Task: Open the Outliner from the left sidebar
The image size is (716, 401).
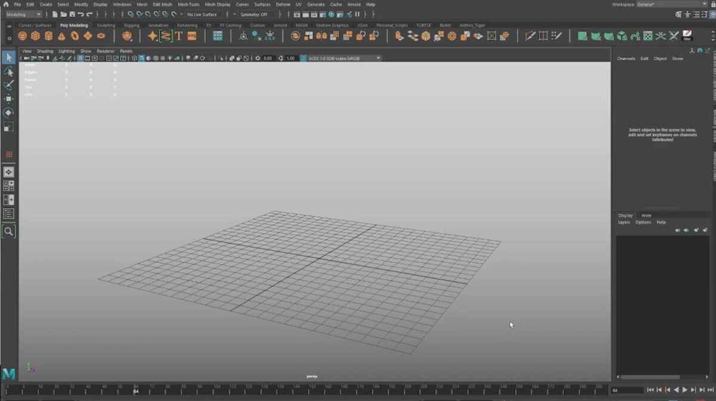Action: [8, 212]
